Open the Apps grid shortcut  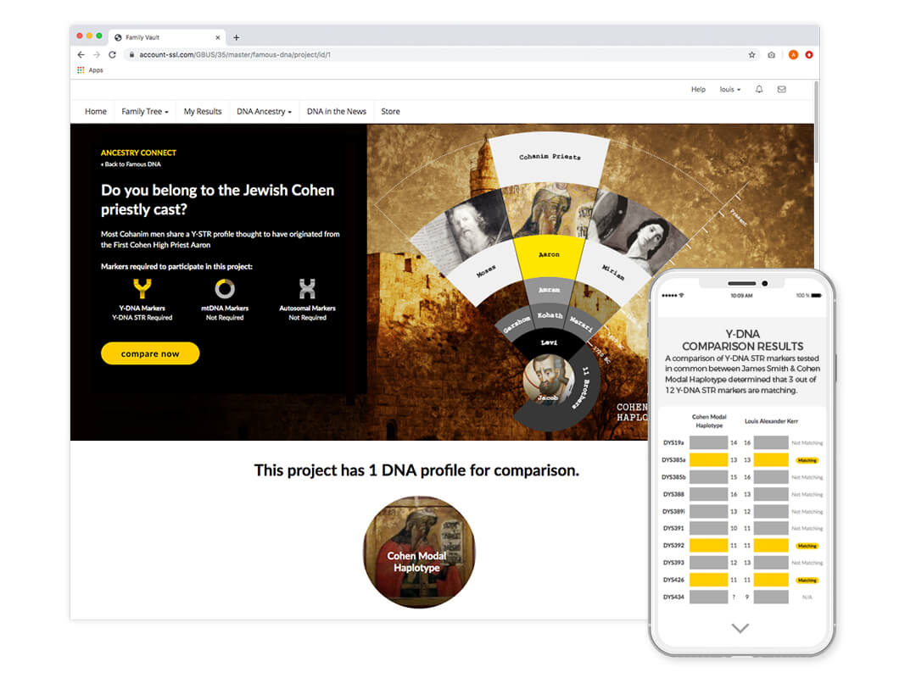[90, 70]
